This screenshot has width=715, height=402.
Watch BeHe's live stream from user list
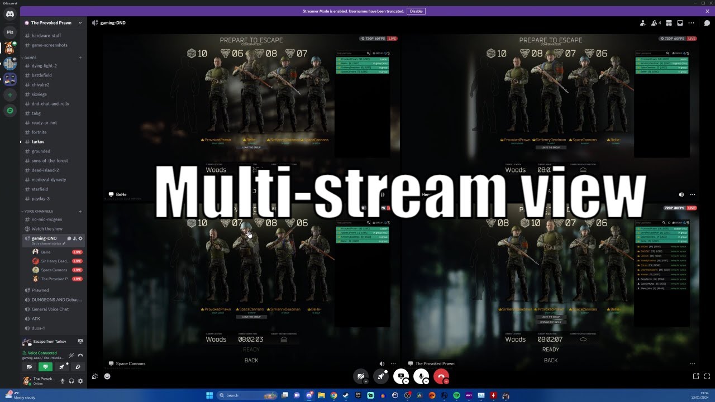tap(77, 252)
